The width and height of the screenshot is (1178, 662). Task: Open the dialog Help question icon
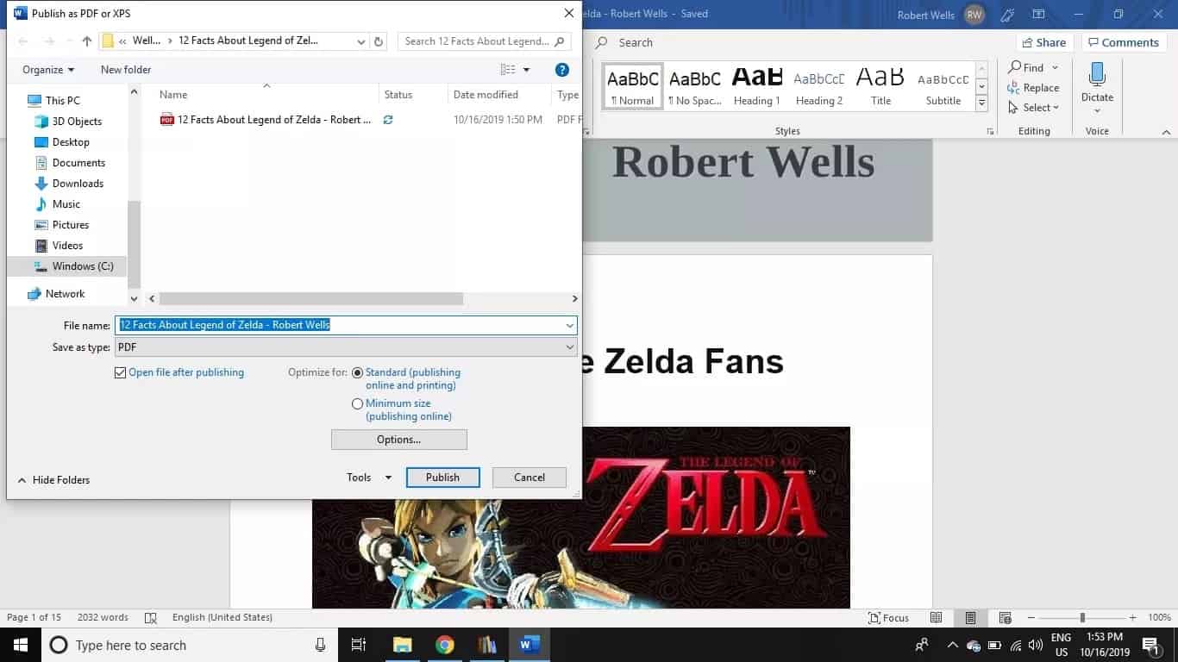coord(562,70)
